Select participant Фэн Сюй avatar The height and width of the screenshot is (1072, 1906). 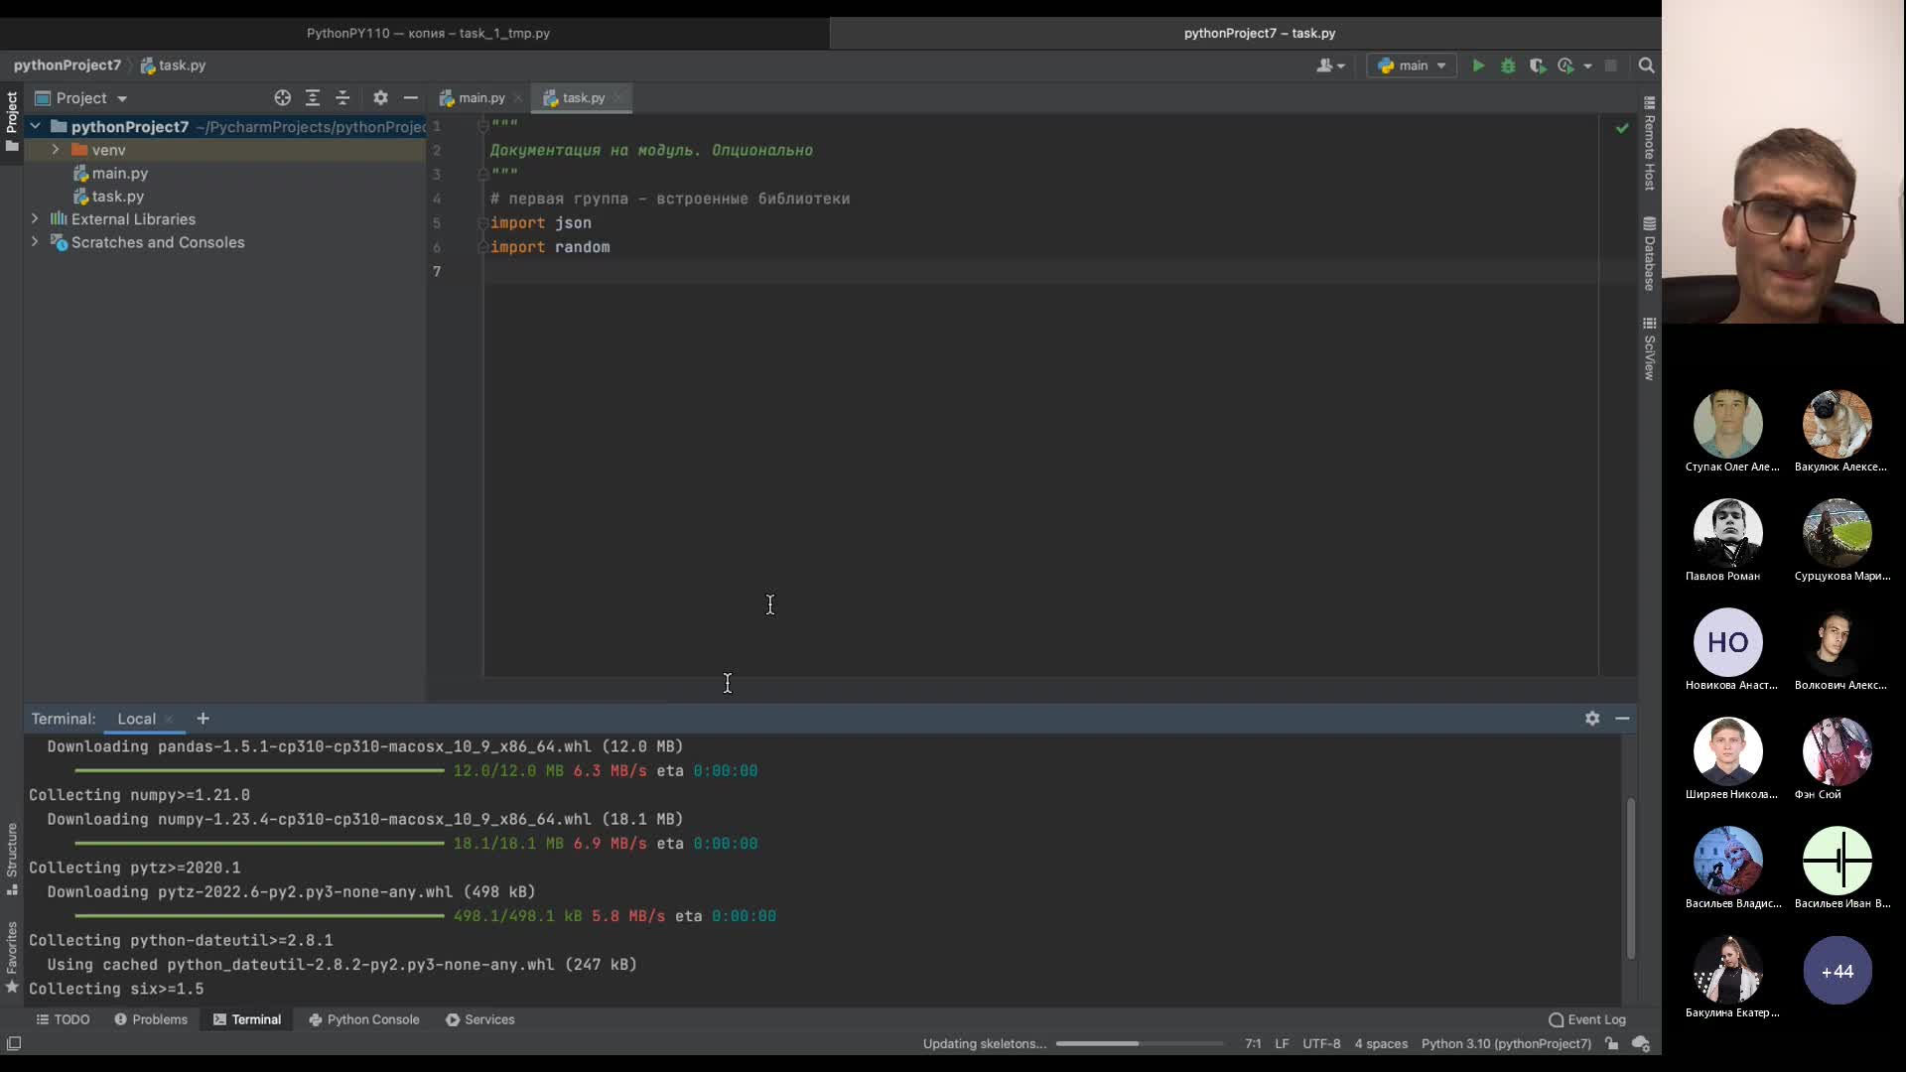[x=1837, y=751]
